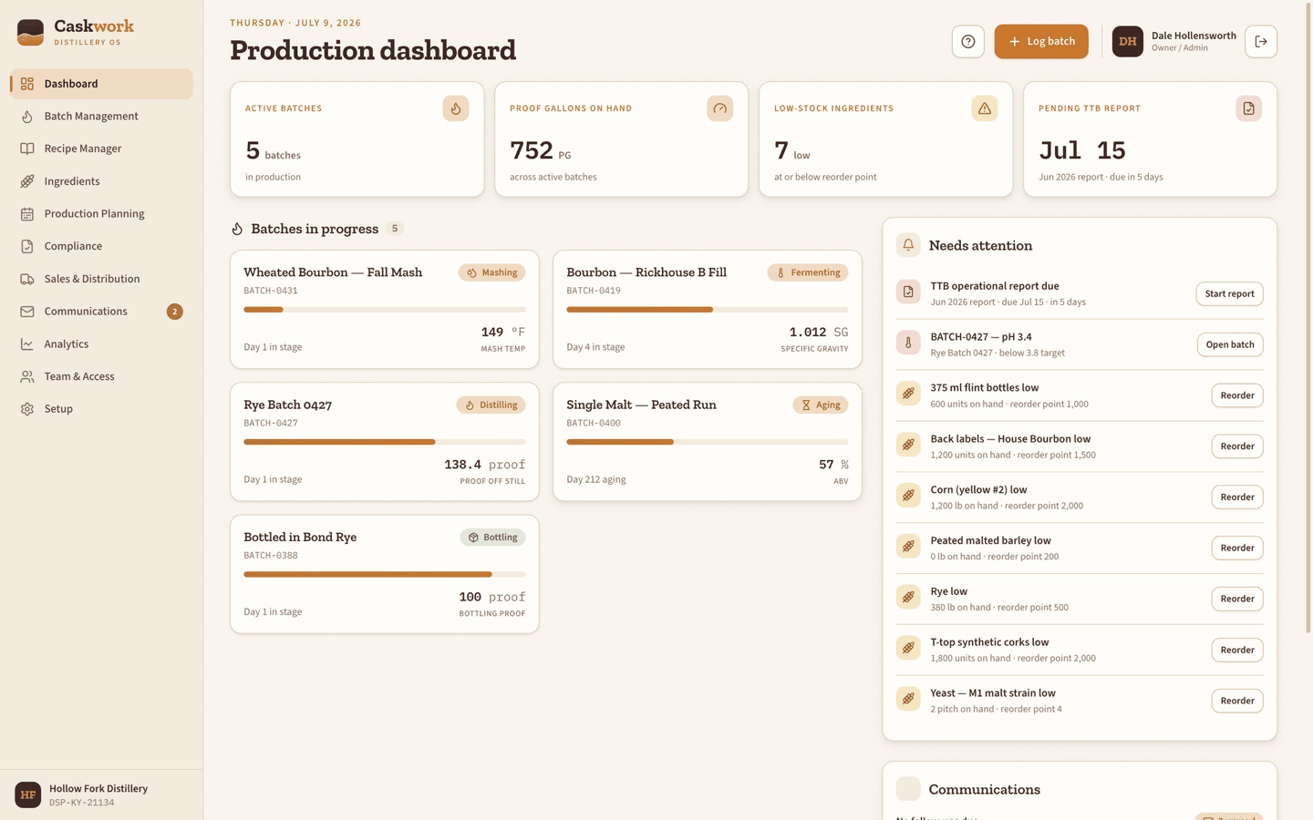Click the Bottling stage badge
Image resolution: width=1313 pixels, height=820 pixels.
coord(492,538)
